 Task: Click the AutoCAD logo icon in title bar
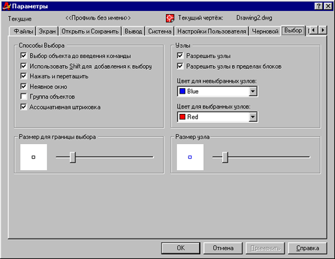coord(6,6)
